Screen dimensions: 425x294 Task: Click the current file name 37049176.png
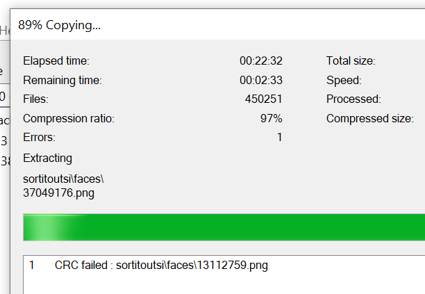(x=58, y=192)
